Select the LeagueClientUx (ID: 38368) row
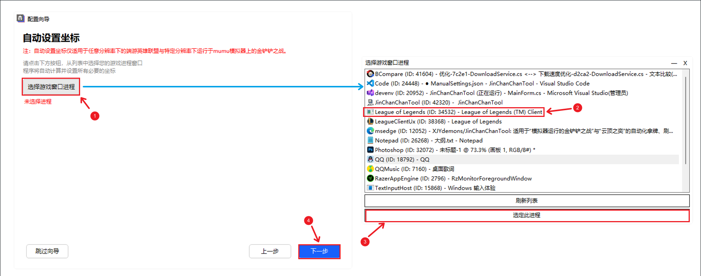 point(522,121)
